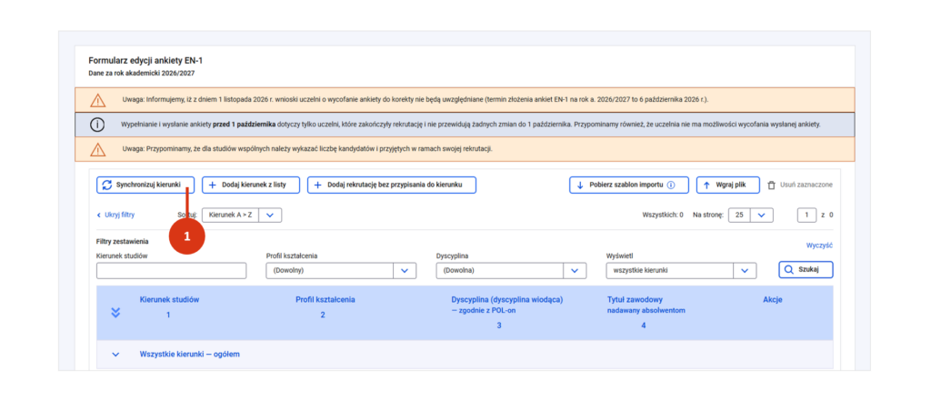
Task: Click the plus icon on Dodaj kierunek z listy
Action: tap(212, 185)
